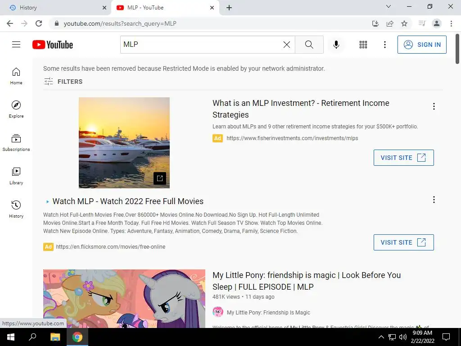Open a new browser tab
This screenshot has height=346, width=461.
click(x=229, y=8)
